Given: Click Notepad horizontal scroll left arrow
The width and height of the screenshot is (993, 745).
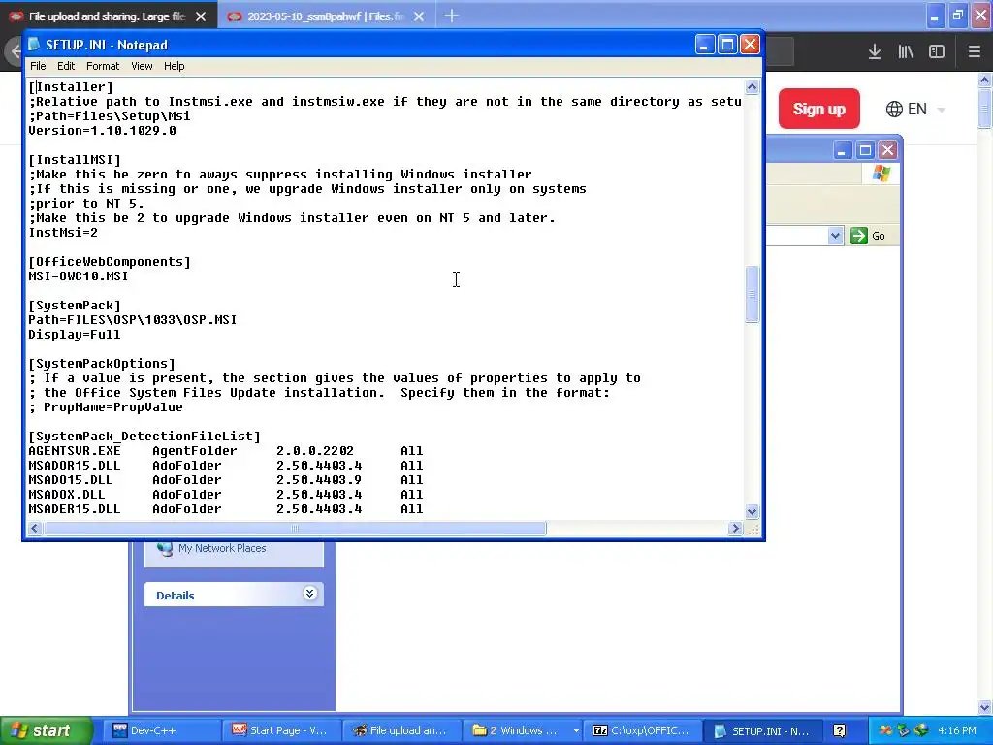Looking at the screenshot, I should (x=35, y=529).
